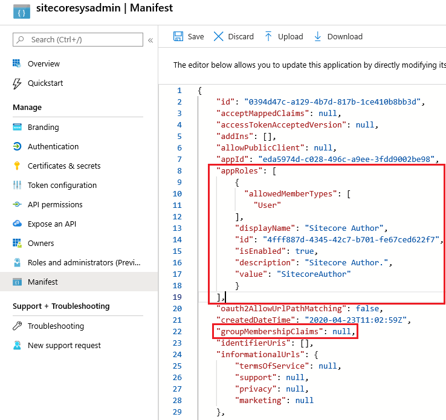Click the "termsOfService" key
This screenshot has width=446, height=420.
tap(272, 366)
